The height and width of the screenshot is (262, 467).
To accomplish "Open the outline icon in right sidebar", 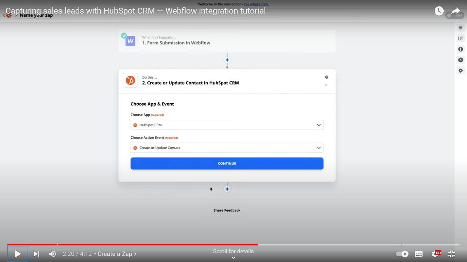I will coord(461,28).
